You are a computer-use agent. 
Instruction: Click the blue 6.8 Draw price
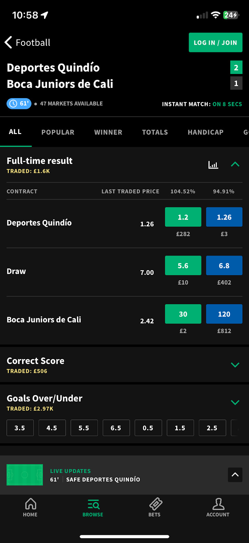224,266
